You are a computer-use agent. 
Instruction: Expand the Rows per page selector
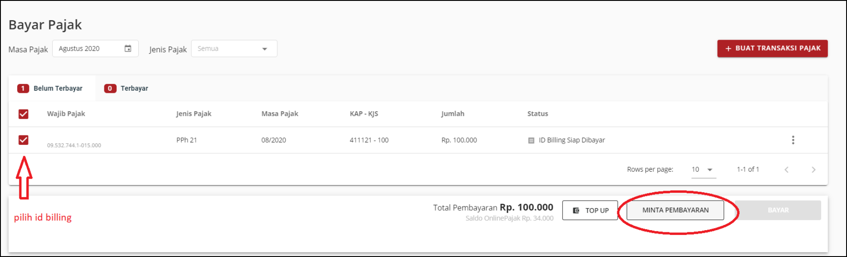pyautogui.click(x=703, y=169)
